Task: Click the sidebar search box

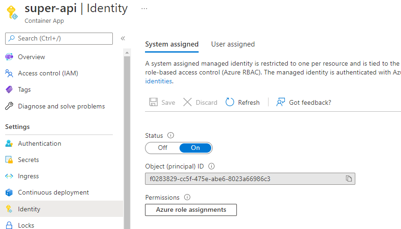Action: tap(59, 38)
